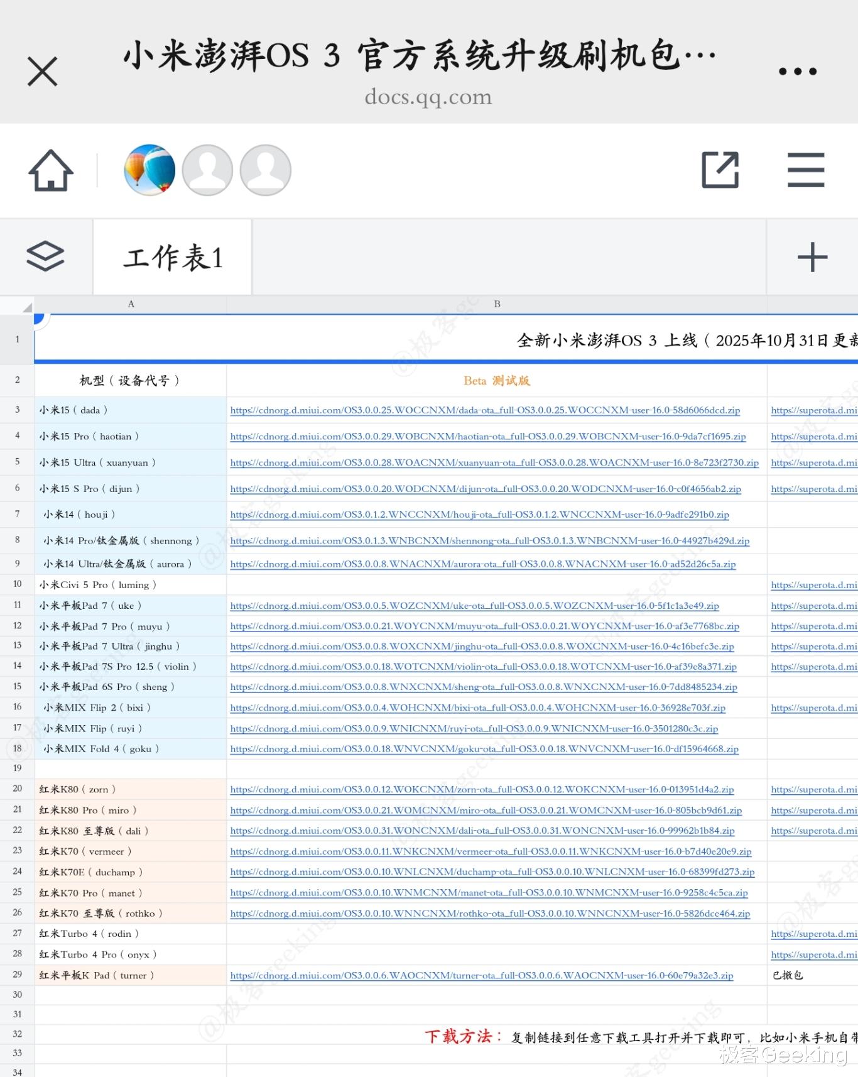Image resolution: width=858 pixels, height=1077 pixels.
Task: Open the rothko OTA download link
Action: coord(490,914)
